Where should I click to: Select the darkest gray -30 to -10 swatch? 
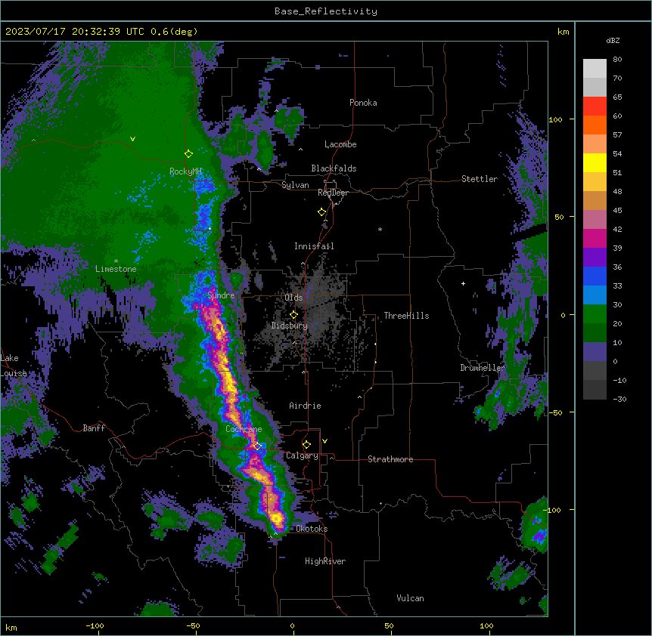point(595,390)
